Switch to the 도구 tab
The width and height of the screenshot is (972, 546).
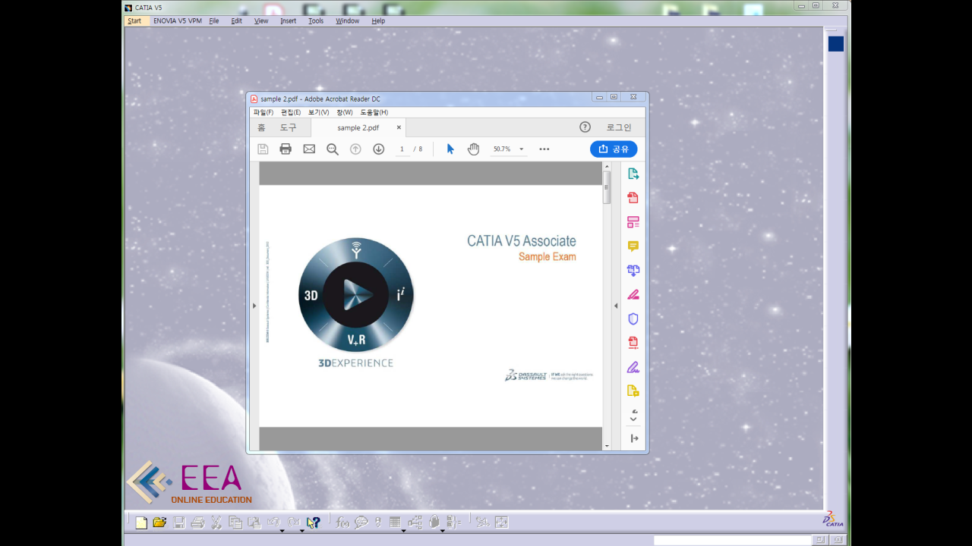pyautogui.click(x=289, y=127)
